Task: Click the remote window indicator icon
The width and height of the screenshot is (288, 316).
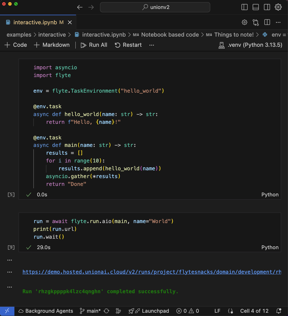Action: (7, 311)
